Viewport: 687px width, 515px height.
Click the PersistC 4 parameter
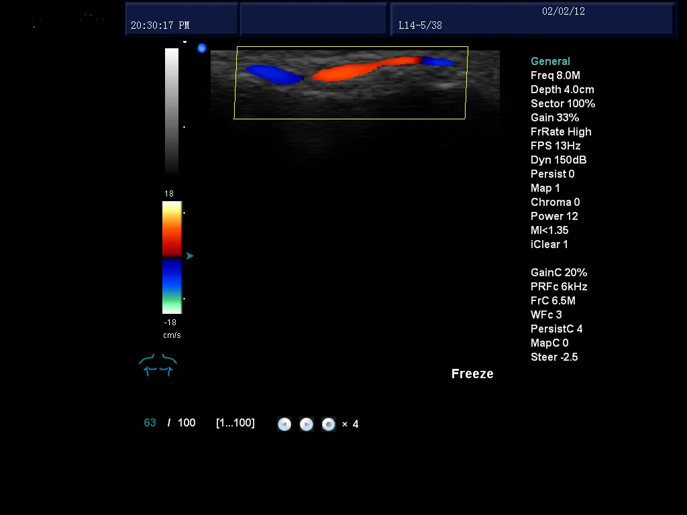pos(557,329)
